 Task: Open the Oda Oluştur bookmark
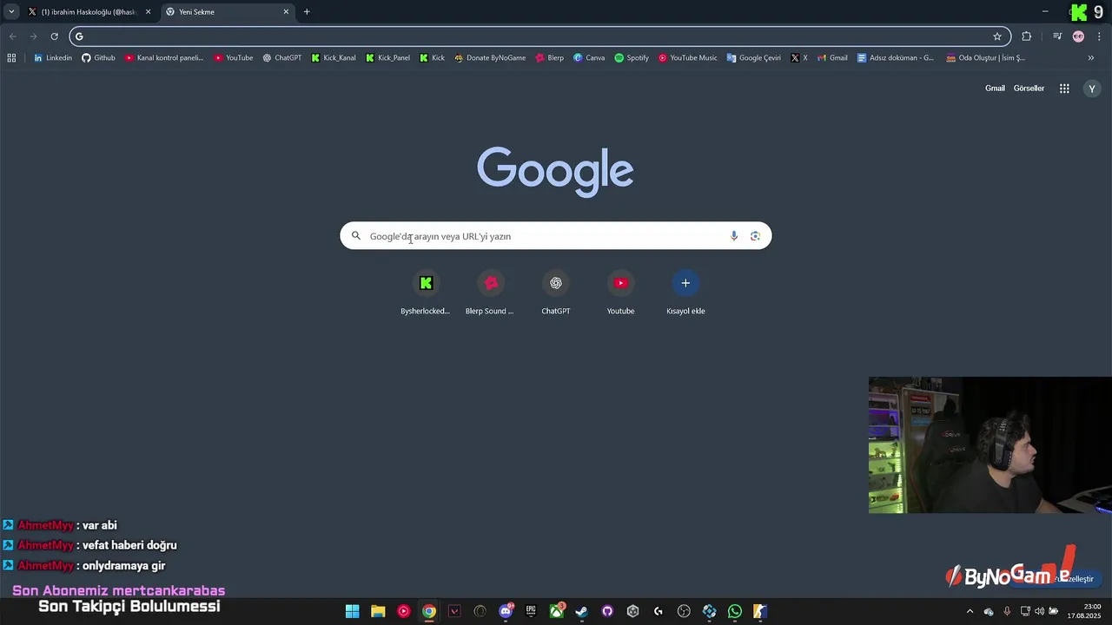[986, 58]
